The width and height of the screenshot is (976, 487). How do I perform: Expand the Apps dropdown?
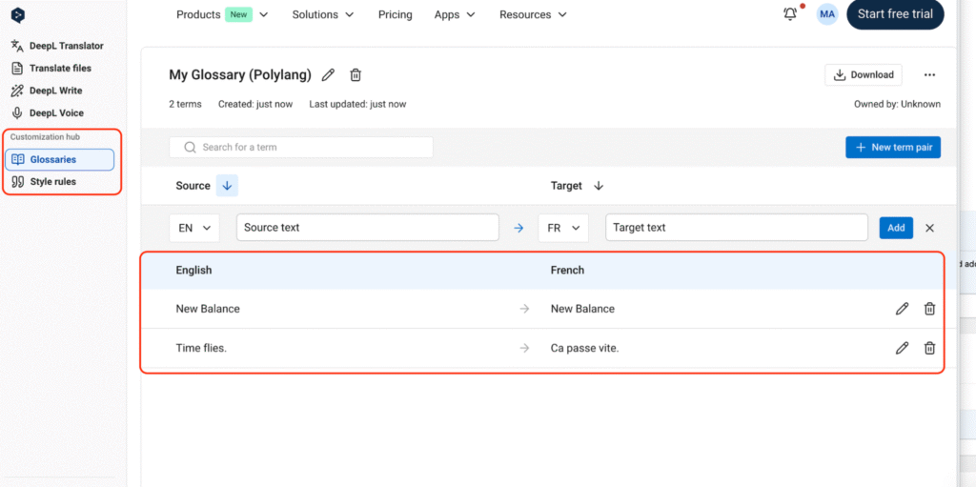click(455, 14)
